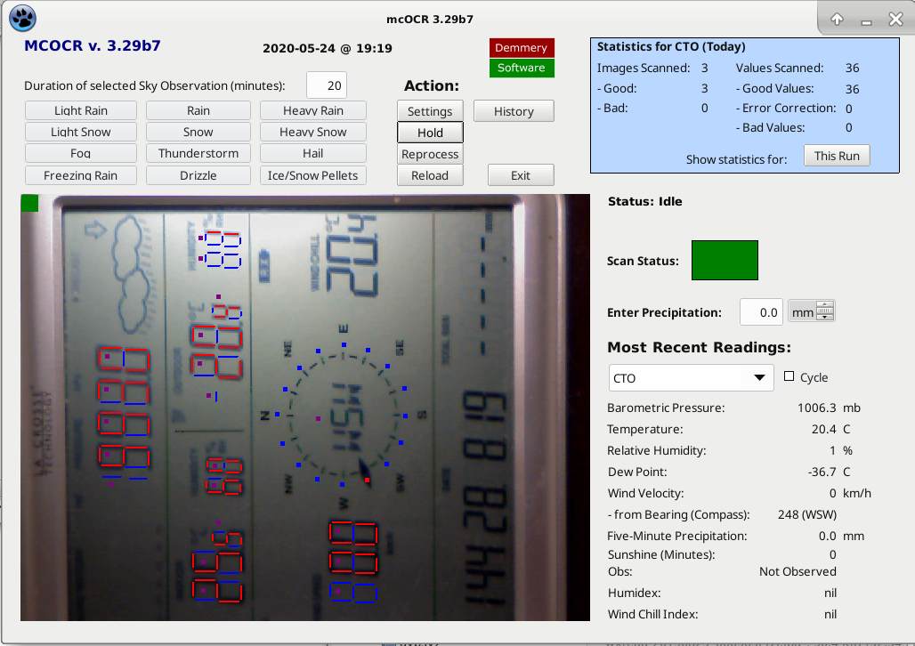Open the Settings dialog
The width and height of the screenshot is (915, 646).
(430, 111)
